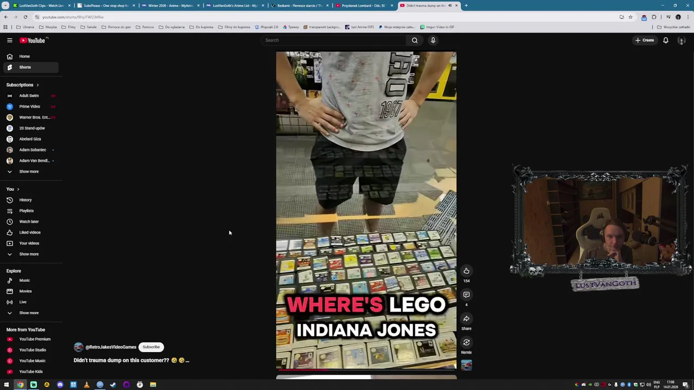Image resolution: width=694 pixels, height=390 pixels.
Task: Click the Create button
Action: click(645, 40)
